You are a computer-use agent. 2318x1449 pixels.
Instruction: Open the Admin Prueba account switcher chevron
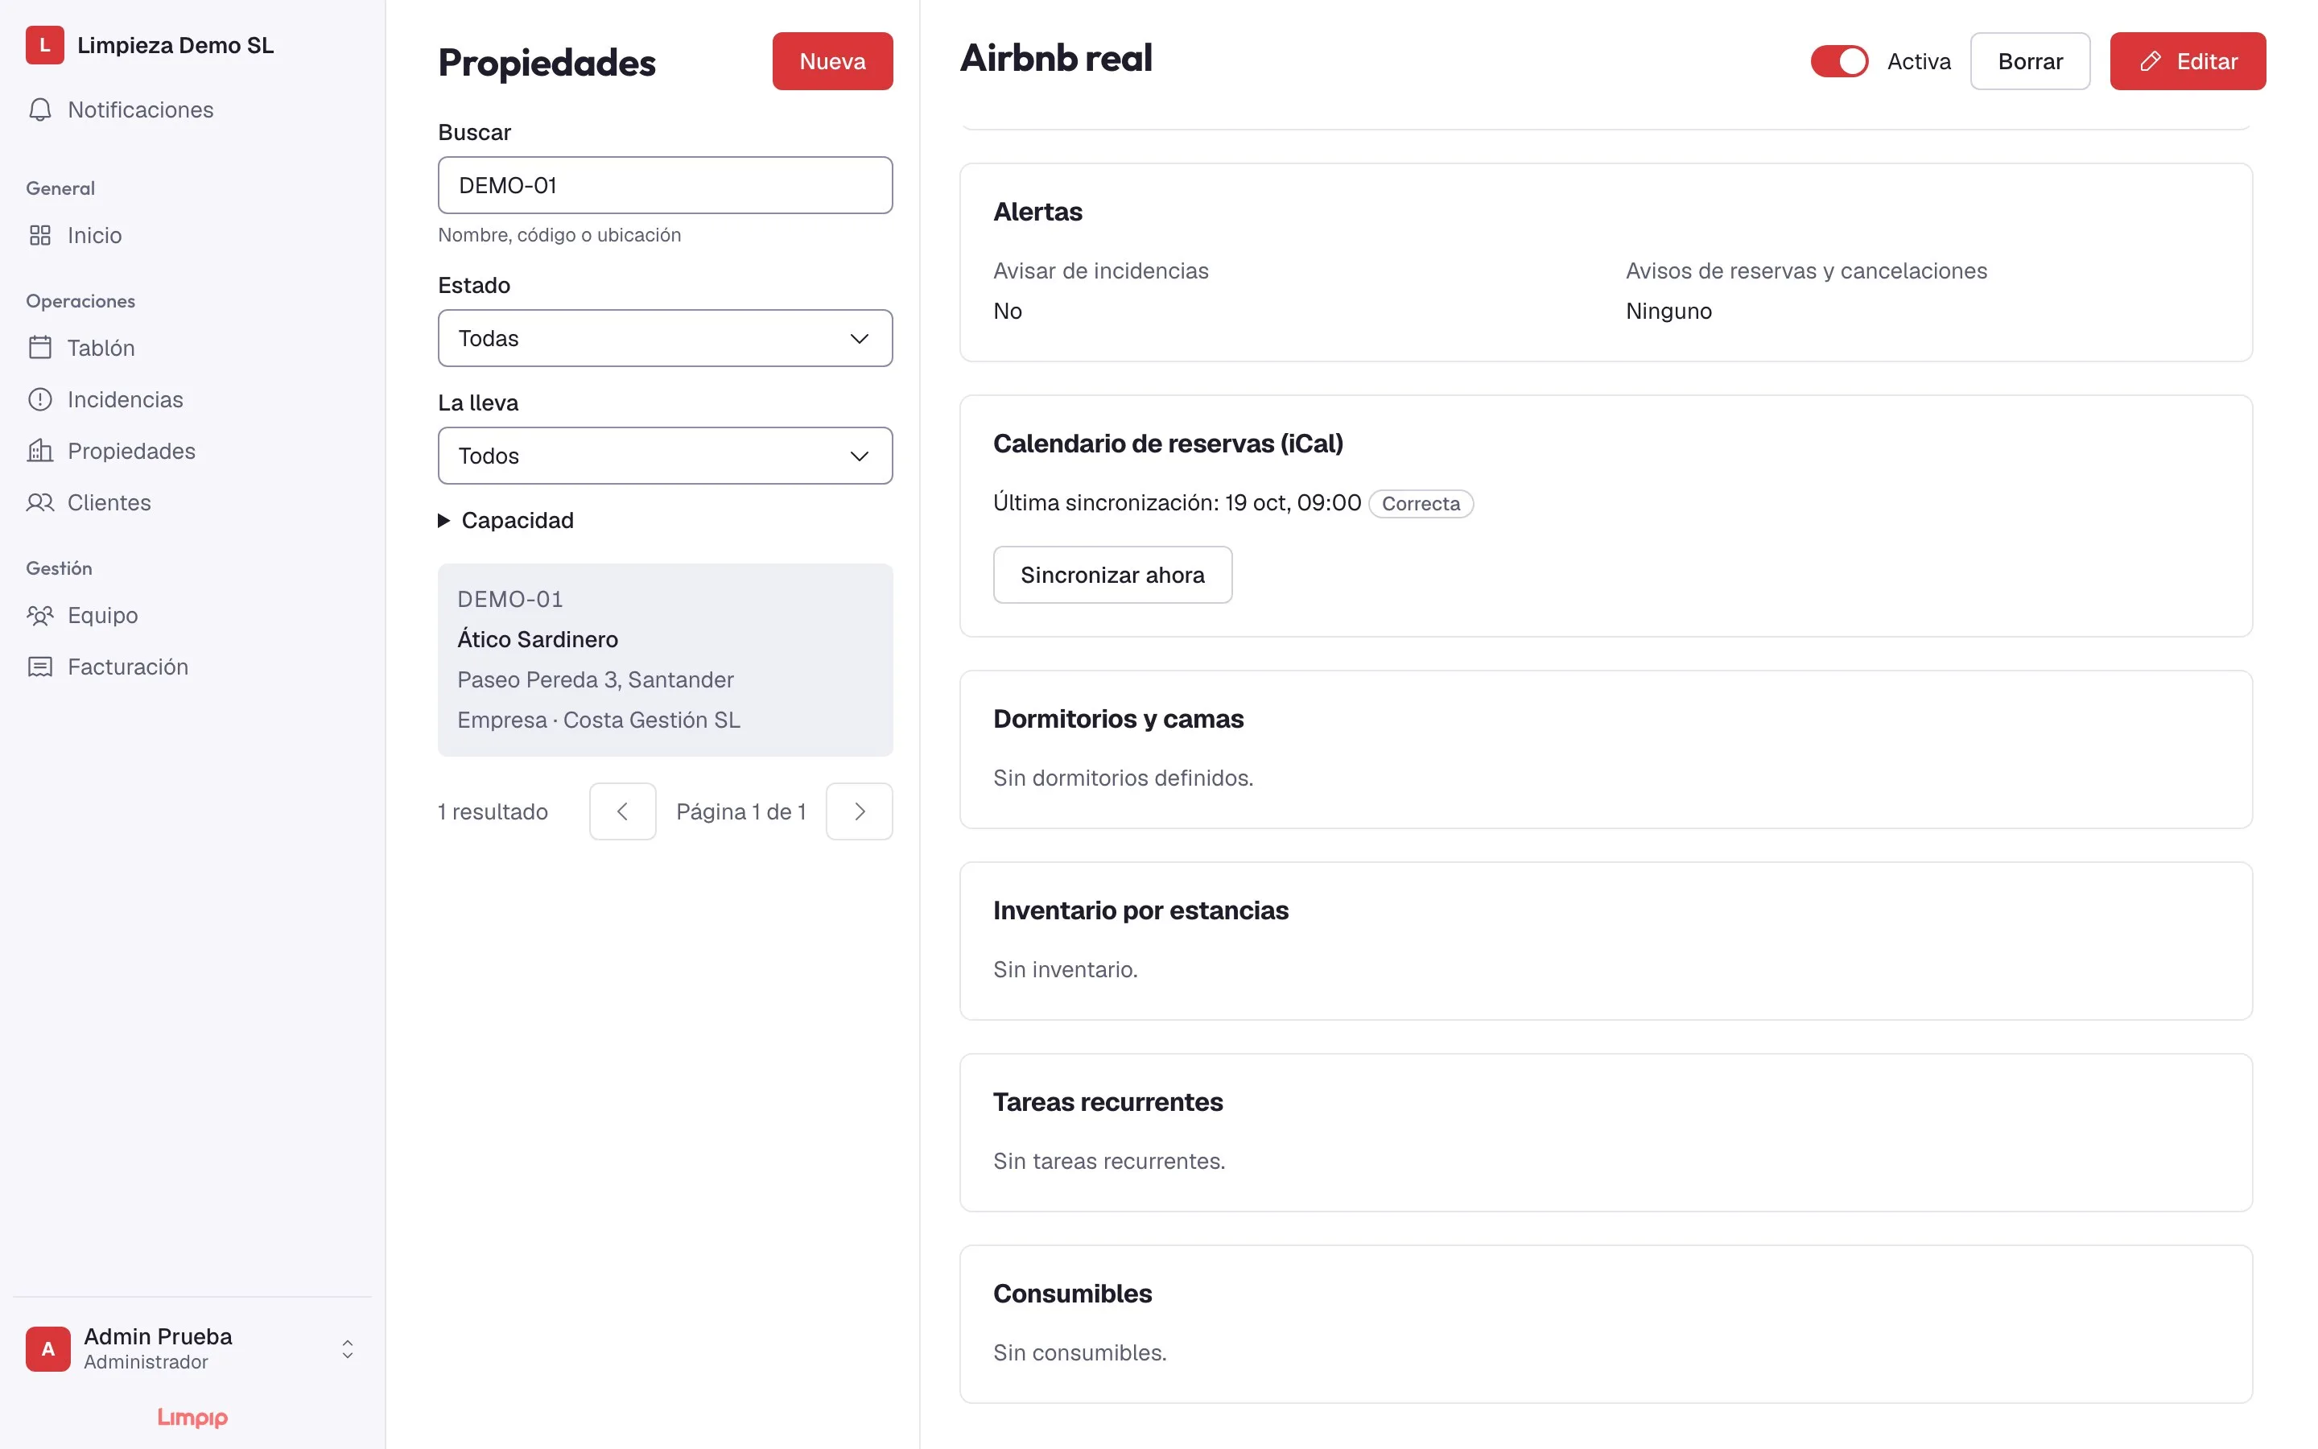[x=348, y=1349]
